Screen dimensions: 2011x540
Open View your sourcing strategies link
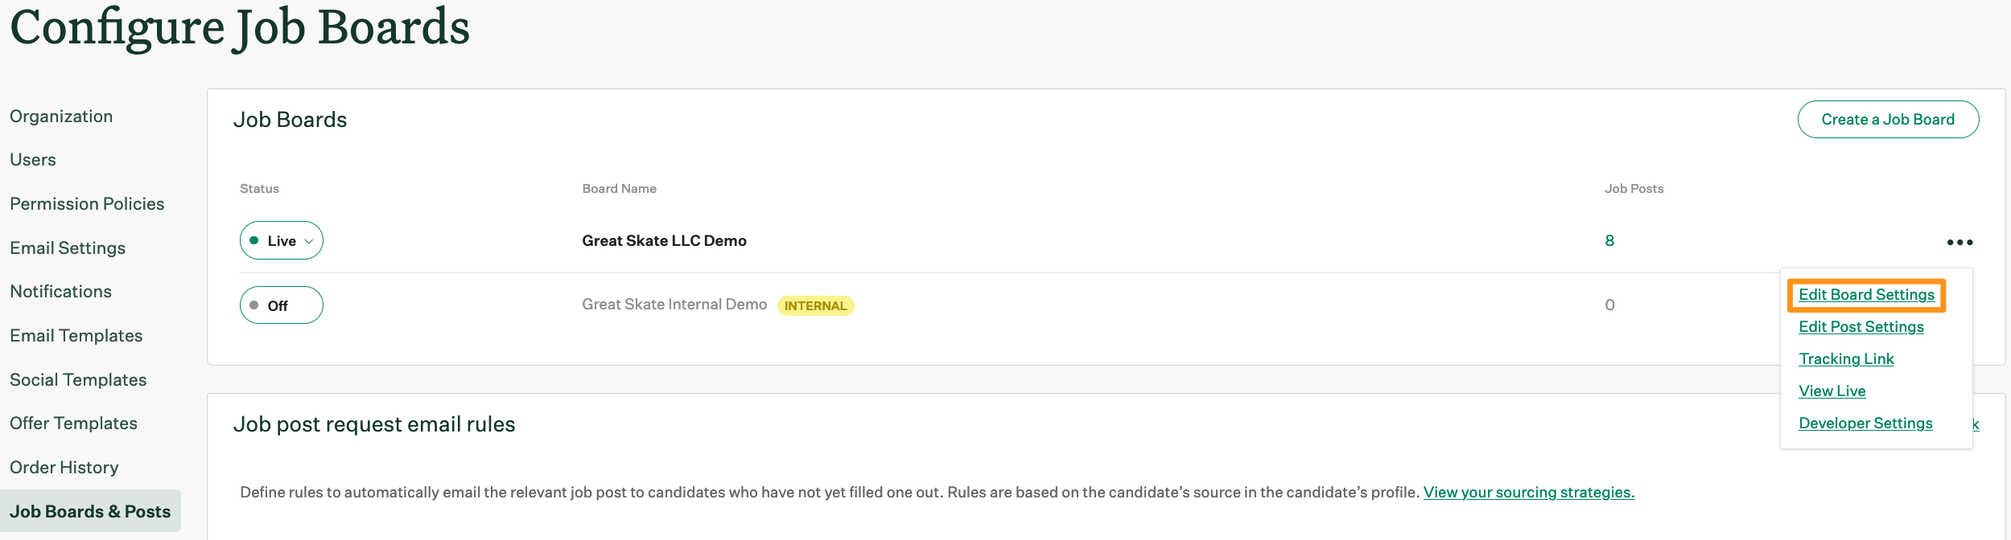[1529, 492]
